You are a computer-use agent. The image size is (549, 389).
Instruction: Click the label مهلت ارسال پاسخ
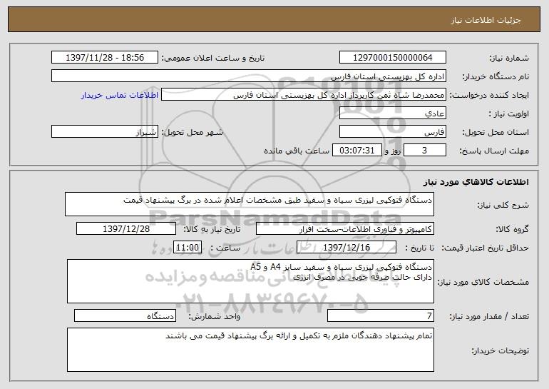point(494,151)
